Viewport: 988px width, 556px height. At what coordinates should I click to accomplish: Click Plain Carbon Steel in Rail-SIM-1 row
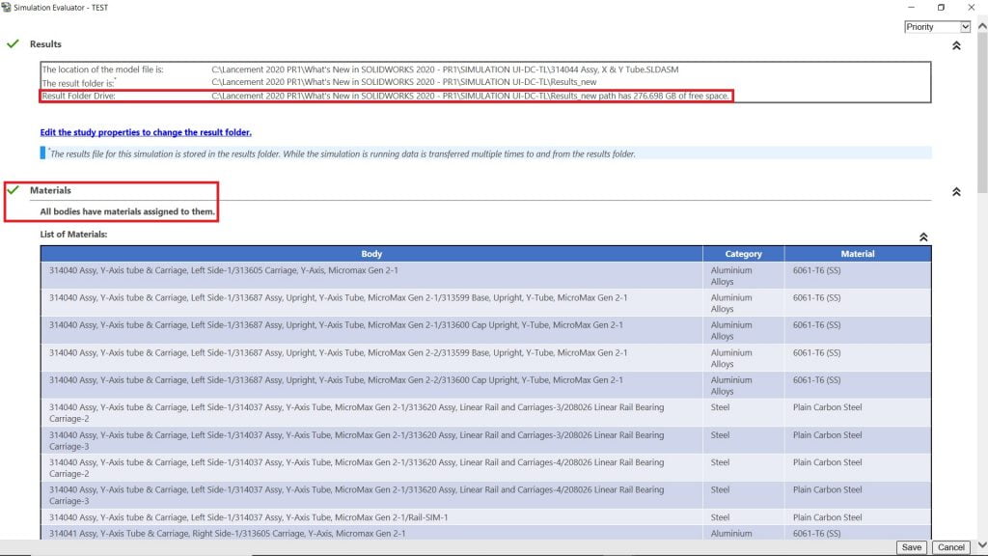(x=827, y=517)
